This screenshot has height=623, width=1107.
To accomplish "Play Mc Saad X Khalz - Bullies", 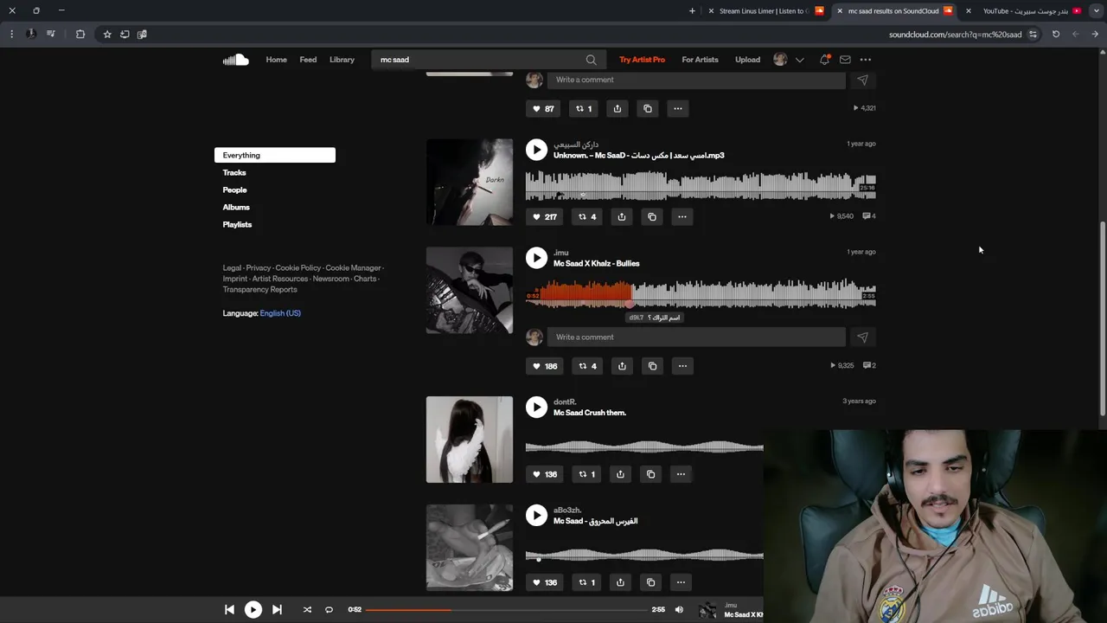I will [536, 258].
